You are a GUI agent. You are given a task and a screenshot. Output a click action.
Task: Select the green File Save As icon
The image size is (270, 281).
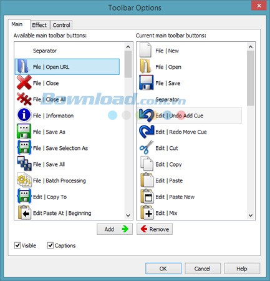point(24,131)
